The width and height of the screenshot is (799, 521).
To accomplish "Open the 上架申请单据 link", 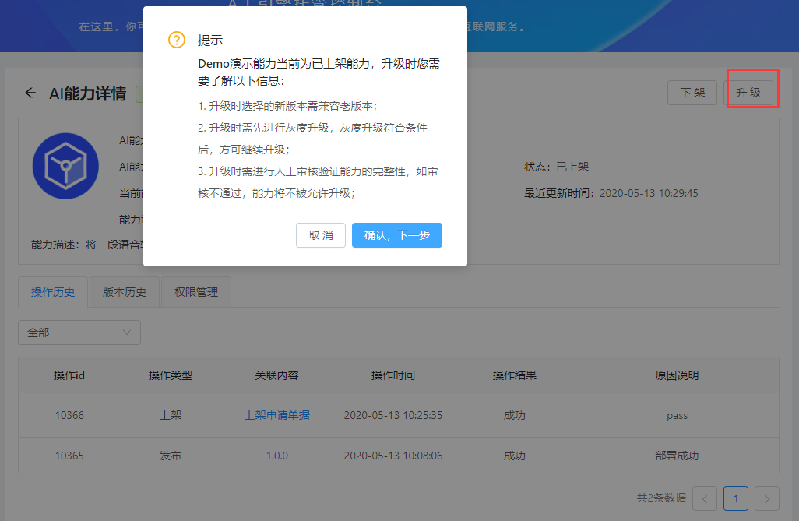I will click(x=276, y=415).
